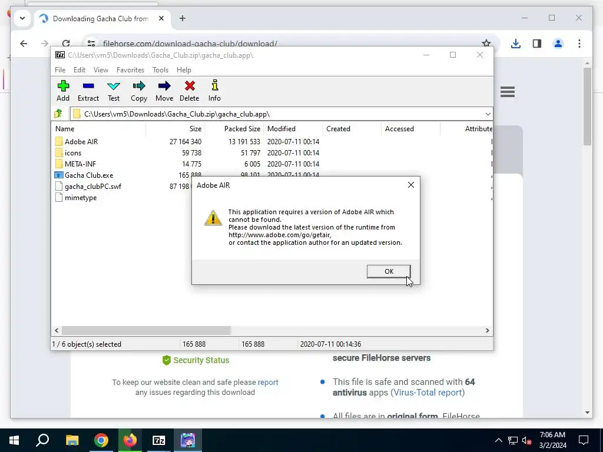This screenshot has width=603, height=452.
Task: Select the gacha_clubPC.swf file
Action: (x=88, y=187)
